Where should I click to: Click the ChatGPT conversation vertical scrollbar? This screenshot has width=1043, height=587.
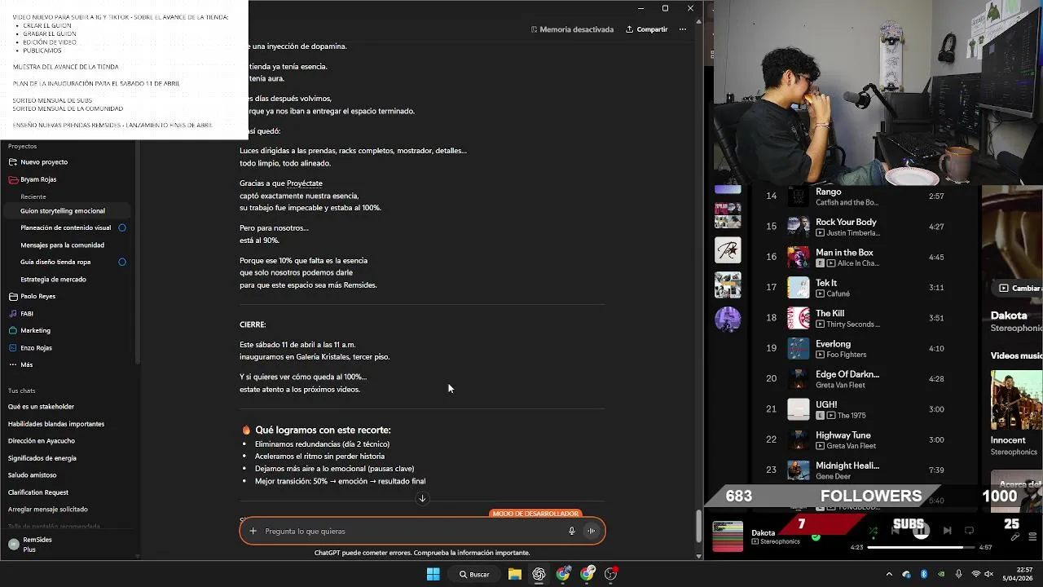pyautogui.click(x=698, y=527)
